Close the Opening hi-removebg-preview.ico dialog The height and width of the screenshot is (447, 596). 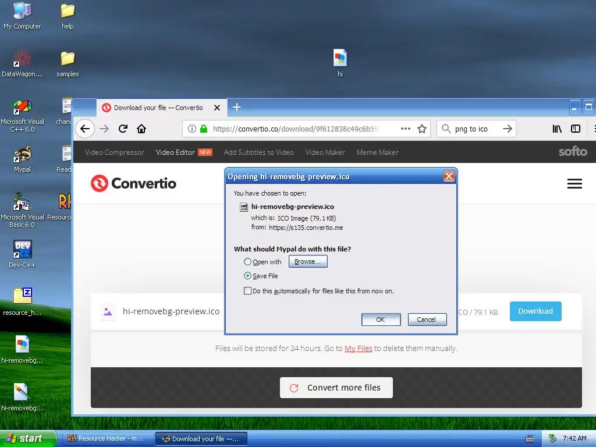click(449, 176)
